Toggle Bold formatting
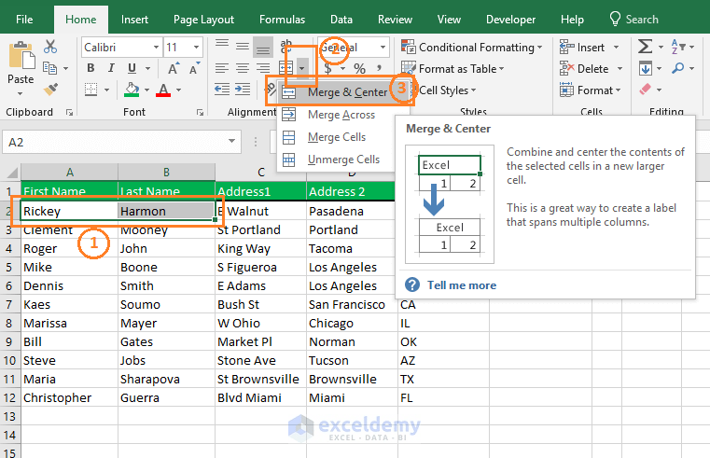This screenshot has width=710, height=458. pos(90,68)
